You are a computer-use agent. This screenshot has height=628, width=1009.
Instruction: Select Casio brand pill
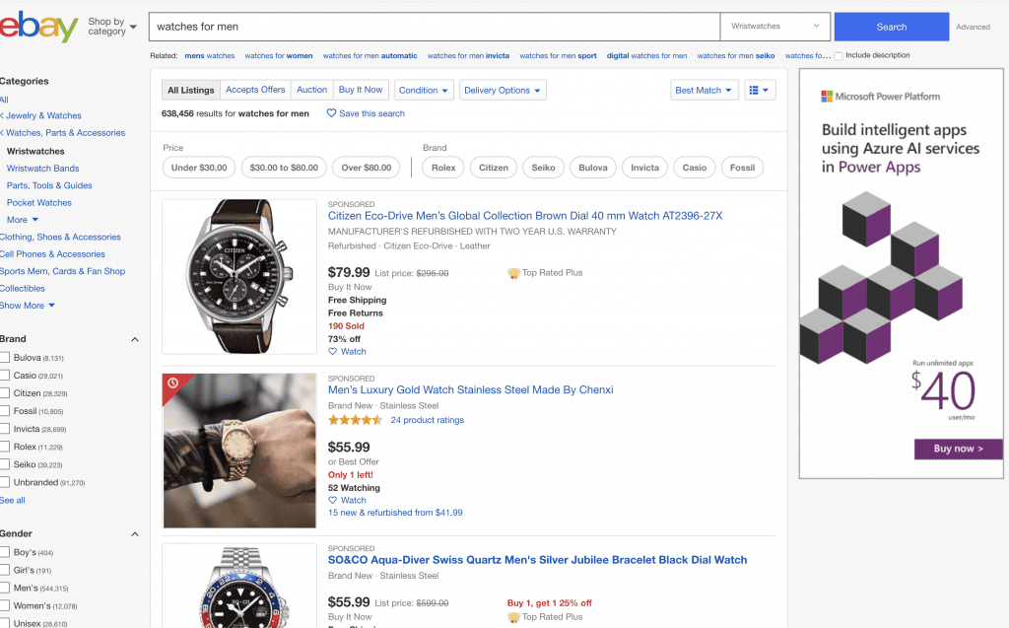tap(695, 168)
